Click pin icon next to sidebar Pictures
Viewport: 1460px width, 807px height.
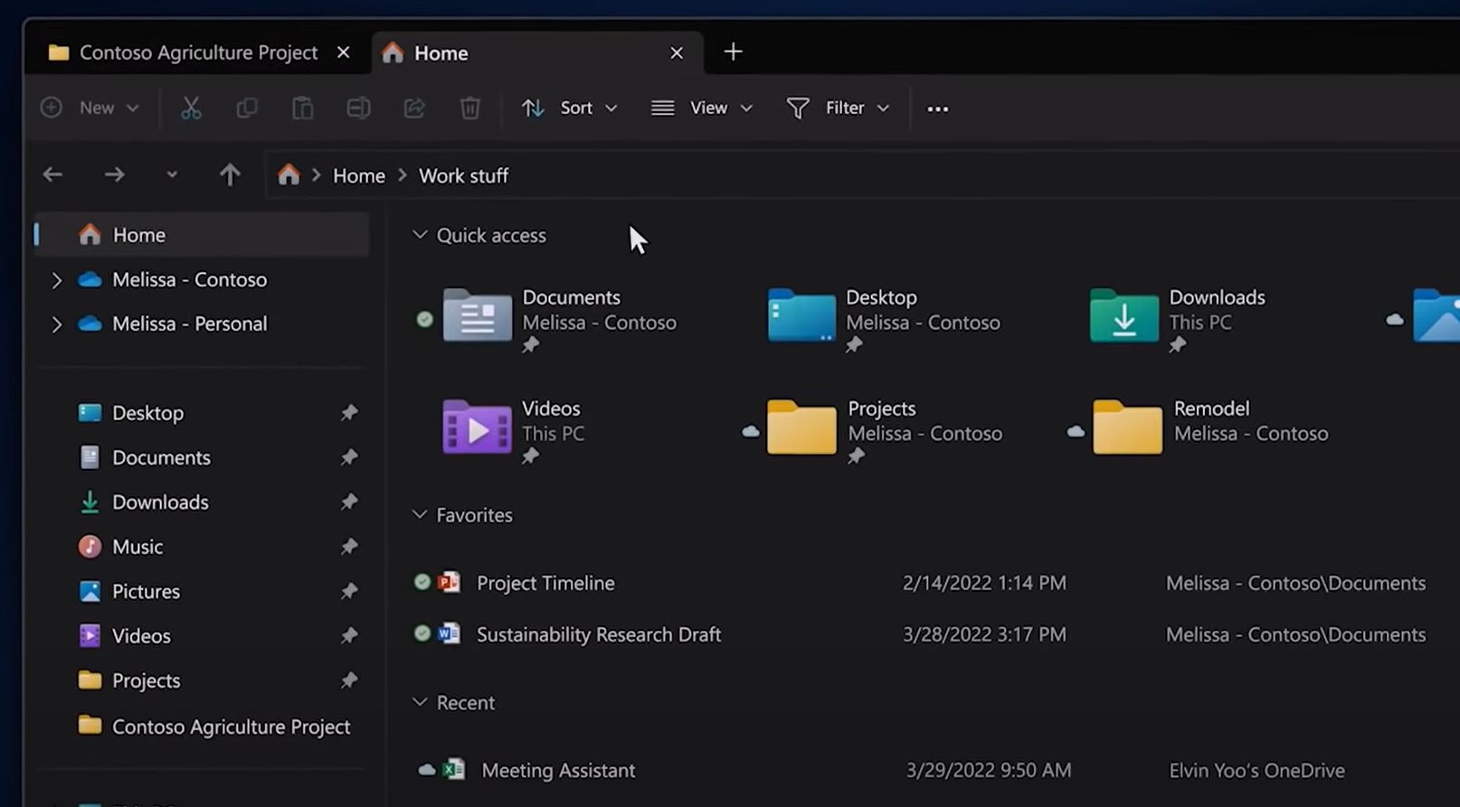point(349,591)
